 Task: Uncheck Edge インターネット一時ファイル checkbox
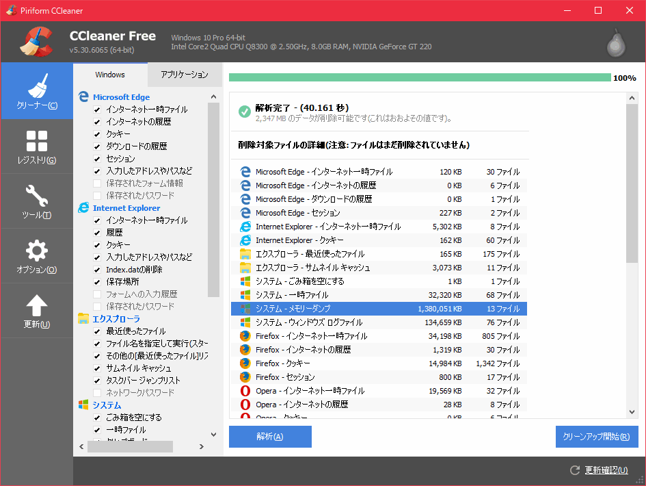(97, 110)
